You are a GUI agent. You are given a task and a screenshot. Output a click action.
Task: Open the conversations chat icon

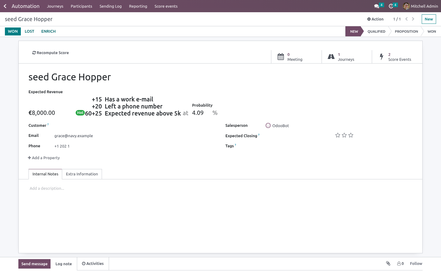click(x=376, y=6)
